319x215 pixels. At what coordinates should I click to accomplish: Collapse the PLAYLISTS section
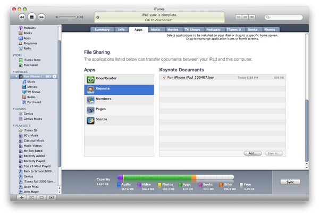14,126
